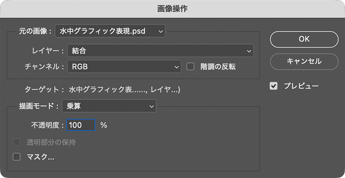This screenshot has width=345, height=178.
Task: Click the chevron arrow beside 乗算
Action: coord(152,107)
